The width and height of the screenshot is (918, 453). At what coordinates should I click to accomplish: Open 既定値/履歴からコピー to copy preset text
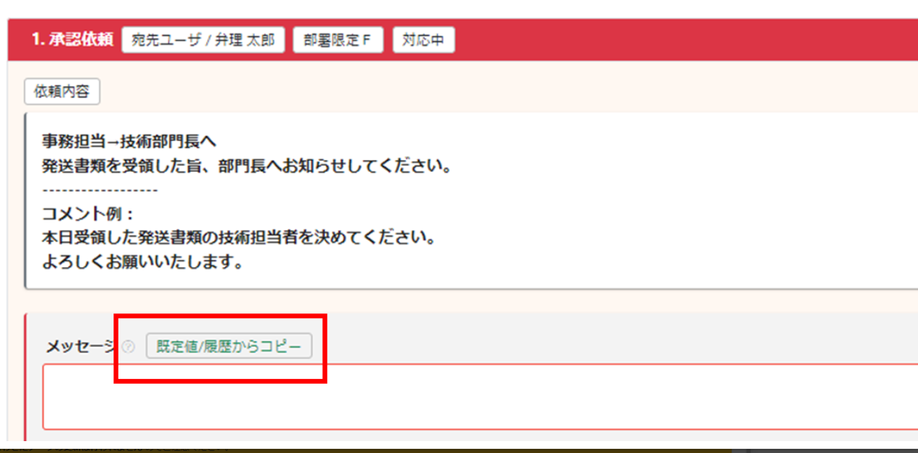(x=228, y=347)
